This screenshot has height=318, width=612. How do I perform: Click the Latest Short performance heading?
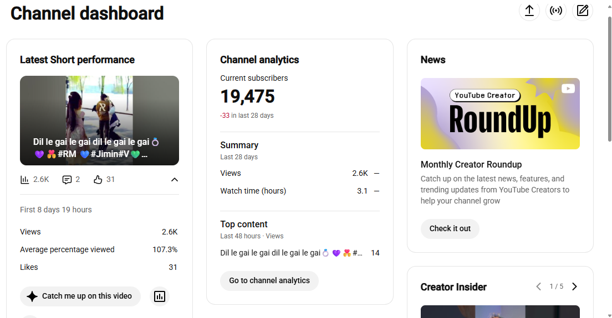pyautogui.click(x=77, y=60)
